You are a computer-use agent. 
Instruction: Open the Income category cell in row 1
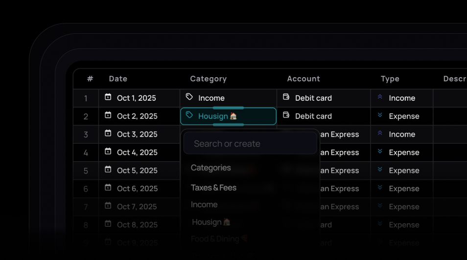(x=228, y=98)
